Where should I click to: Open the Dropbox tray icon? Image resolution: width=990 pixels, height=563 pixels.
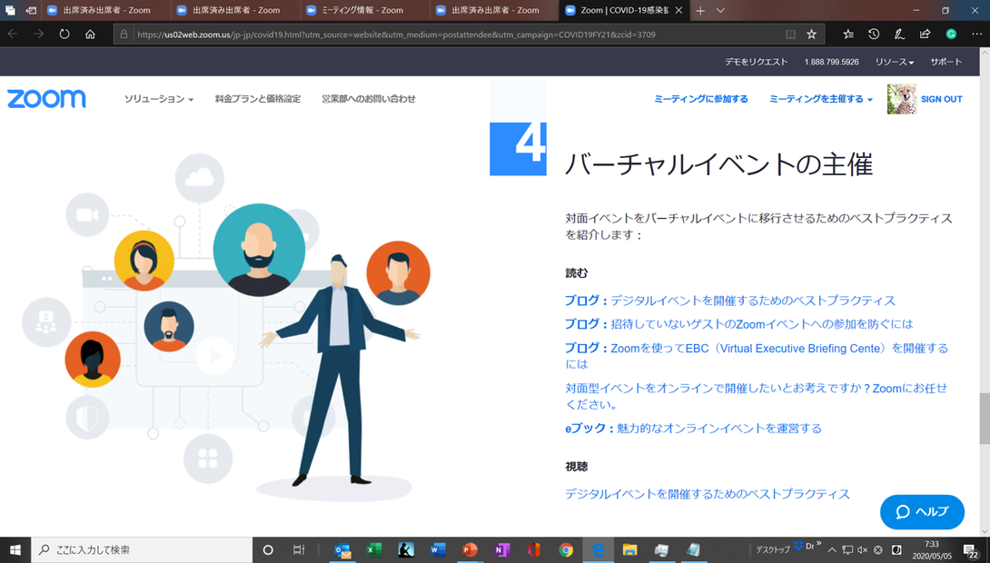(x=798, y=546)
